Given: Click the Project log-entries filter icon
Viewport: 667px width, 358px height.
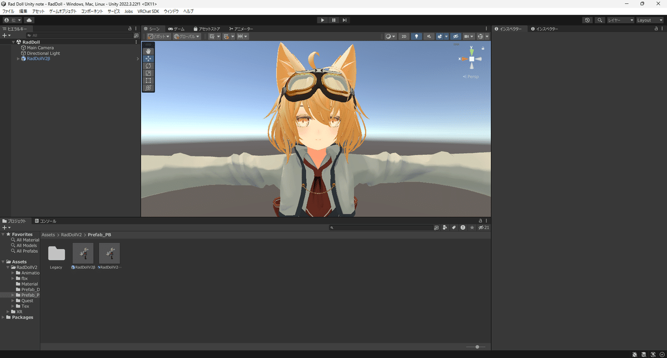Looking at the screenshot, I should 463,228.
